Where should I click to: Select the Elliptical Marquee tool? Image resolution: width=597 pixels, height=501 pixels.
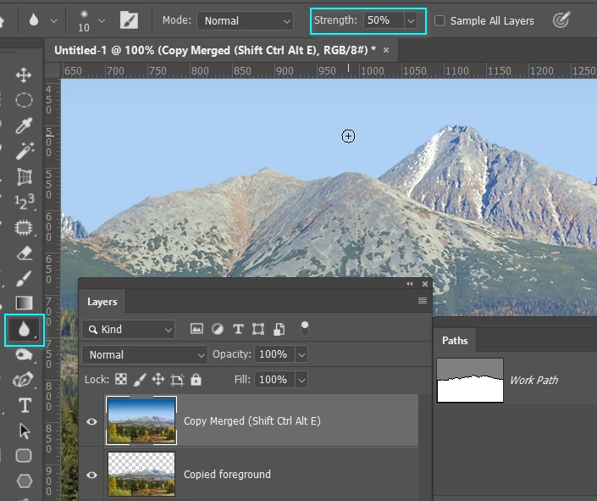point(24,100)
